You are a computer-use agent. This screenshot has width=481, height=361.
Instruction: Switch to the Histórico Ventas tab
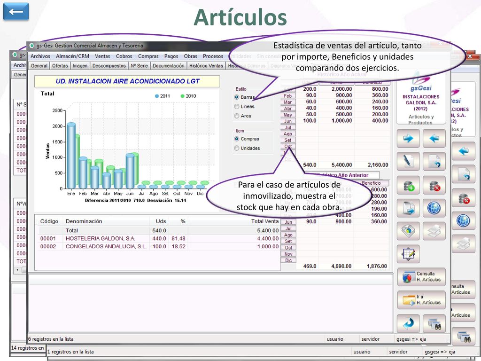206,66
